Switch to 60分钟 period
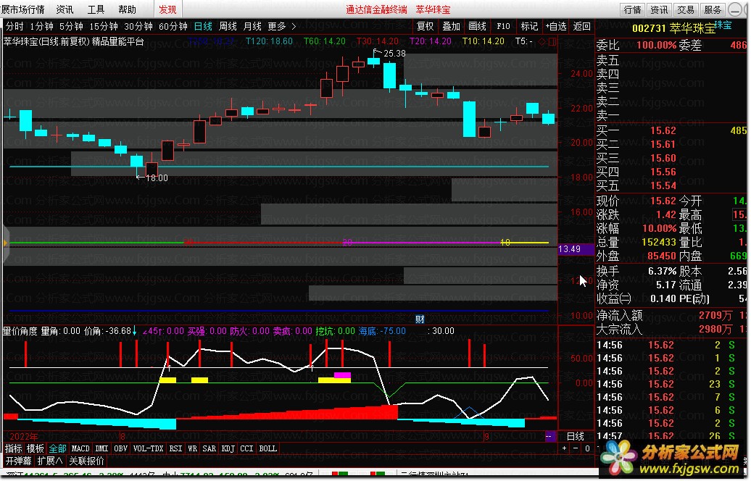This screenshot has height=481, width=751. (173, 26)
